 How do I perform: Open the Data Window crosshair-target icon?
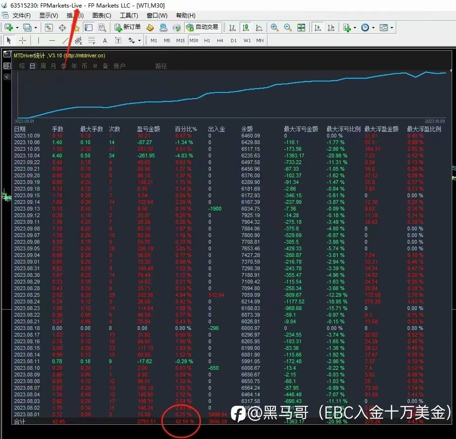pyautogui.click(x=62, y=27)
